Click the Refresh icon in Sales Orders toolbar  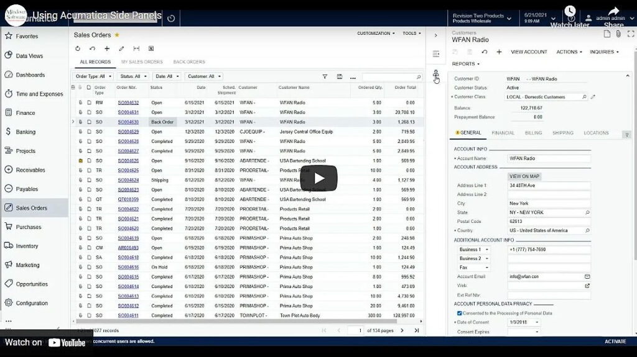(78, 48)
